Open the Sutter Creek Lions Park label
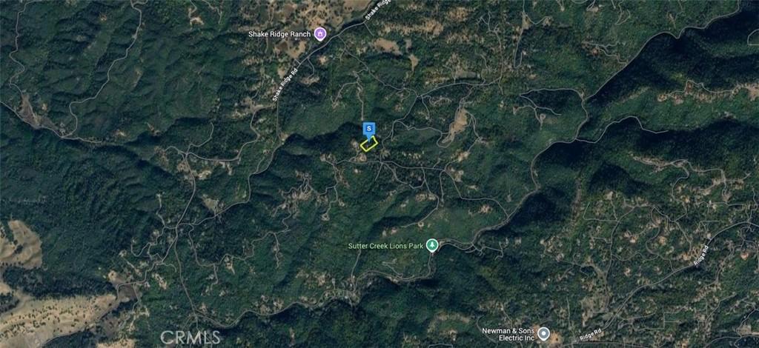The height and width of the screenshot is (348, 759). (385, 246)
